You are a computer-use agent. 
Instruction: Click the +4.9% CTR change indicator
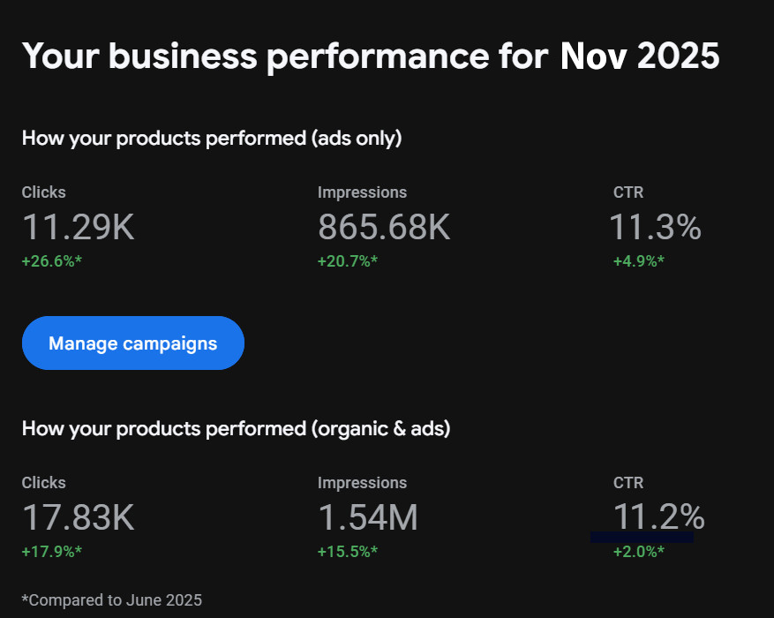(x=638, y=260)
